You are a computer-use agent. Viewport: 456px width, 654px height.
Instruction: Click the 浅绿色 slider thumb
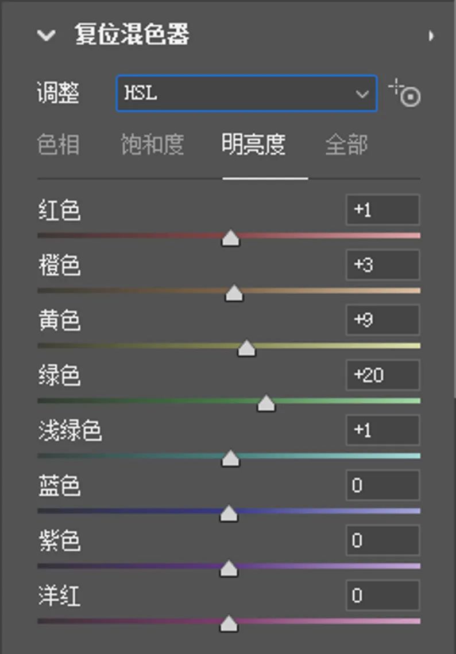point(230,458)
